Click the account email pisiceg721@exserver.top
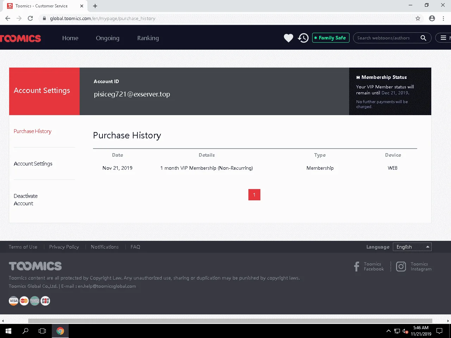451x338 pixels. tap(132, 94)
